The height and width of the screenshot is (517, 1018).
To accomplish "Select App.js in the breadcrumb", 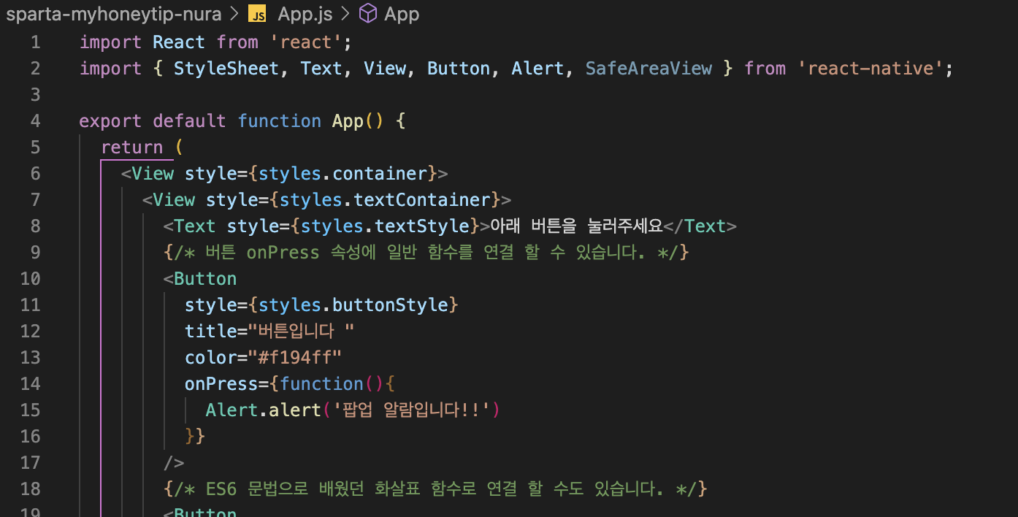I will pos(305,14).
